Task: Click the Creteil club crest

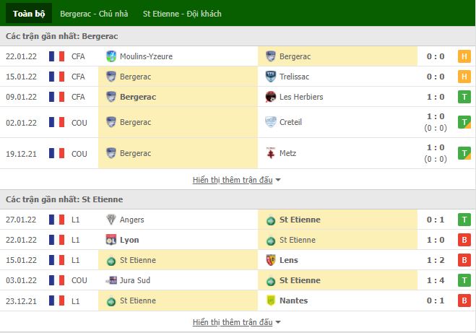Action: (x=270, y=122)
